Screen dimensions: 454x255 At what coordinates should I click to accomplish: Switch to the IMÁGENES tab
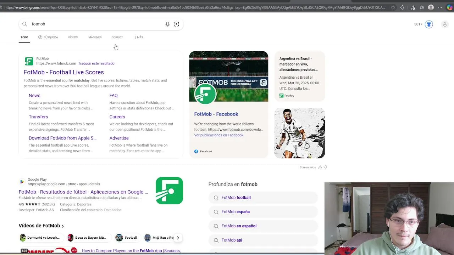point(95,37)
